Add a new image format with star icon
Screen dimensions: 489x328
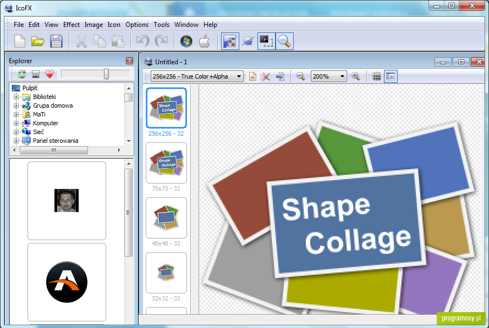pyautogui.click(x=252, y=76)
